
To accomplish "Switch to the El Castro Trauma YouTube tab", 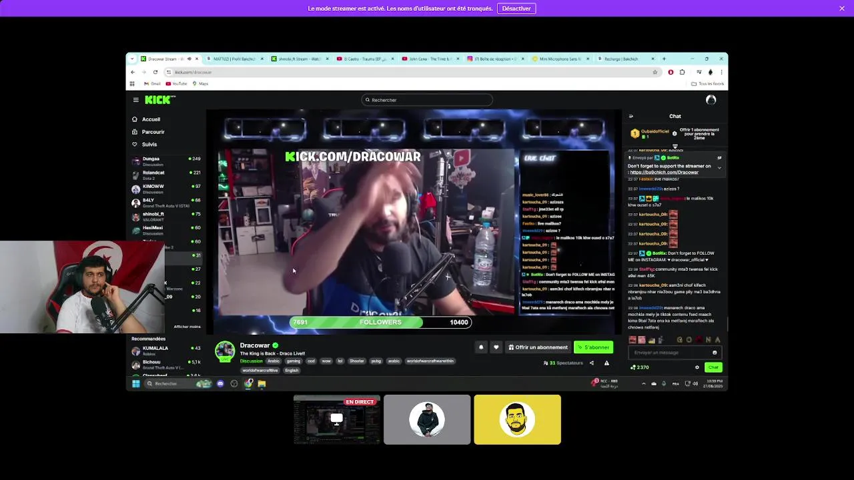I will tap(364, 59).
